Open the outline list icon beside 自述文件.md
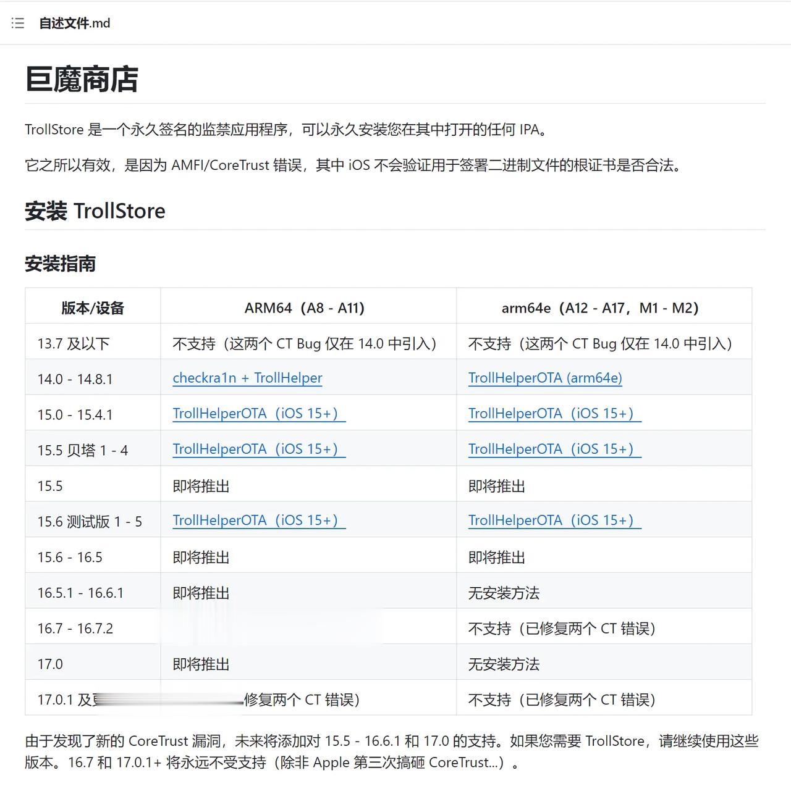791x786 pixels. pyautogui.click(x=18, y=23)
